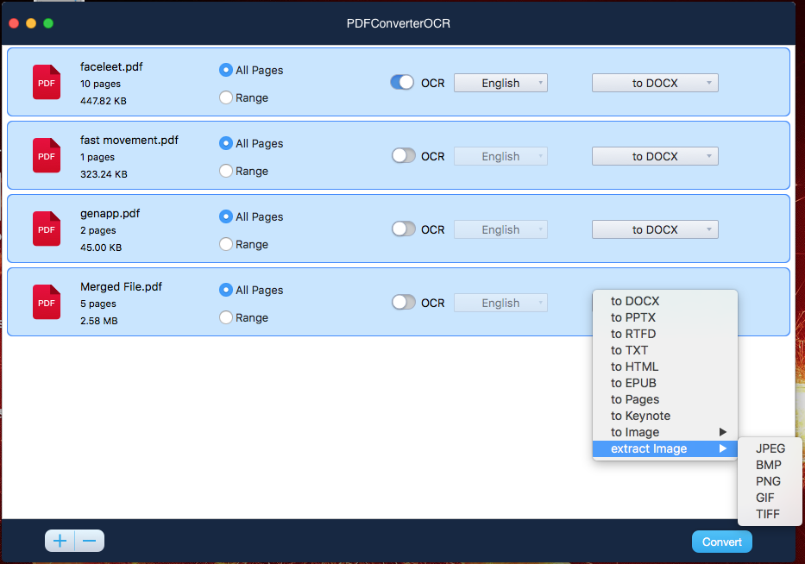The width and height of the screenshot is (805, 564).
Task: Add a file with the plus button
Action: (x=60, y=541)
